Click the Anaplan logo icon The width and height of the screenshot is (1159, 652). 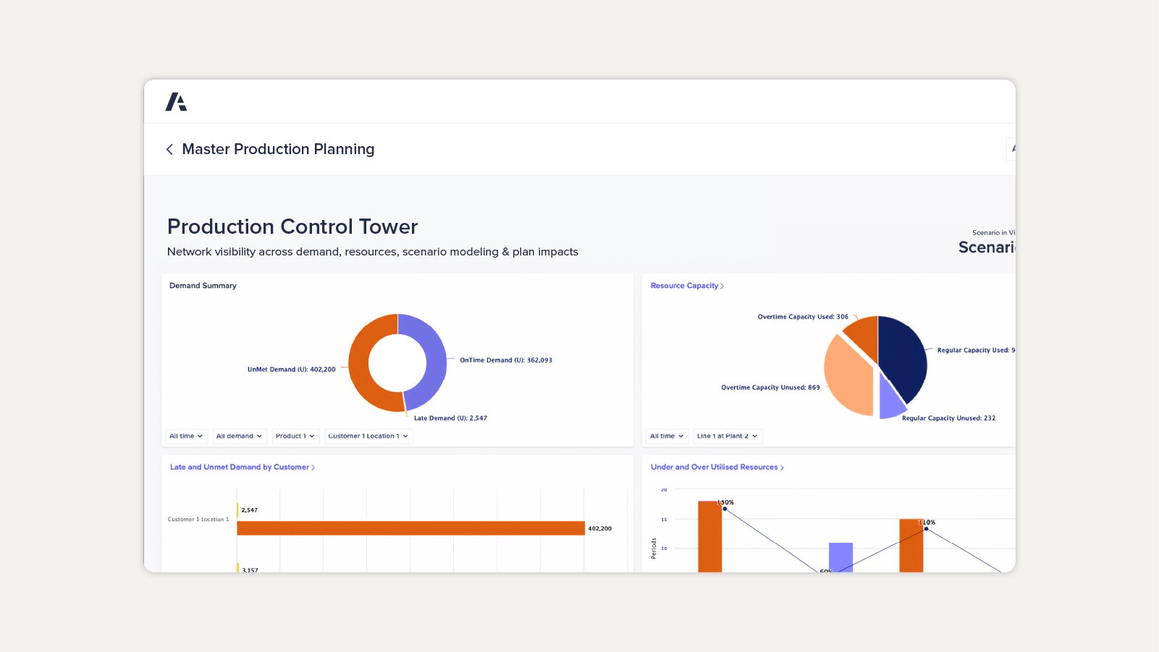pos(176,102)
